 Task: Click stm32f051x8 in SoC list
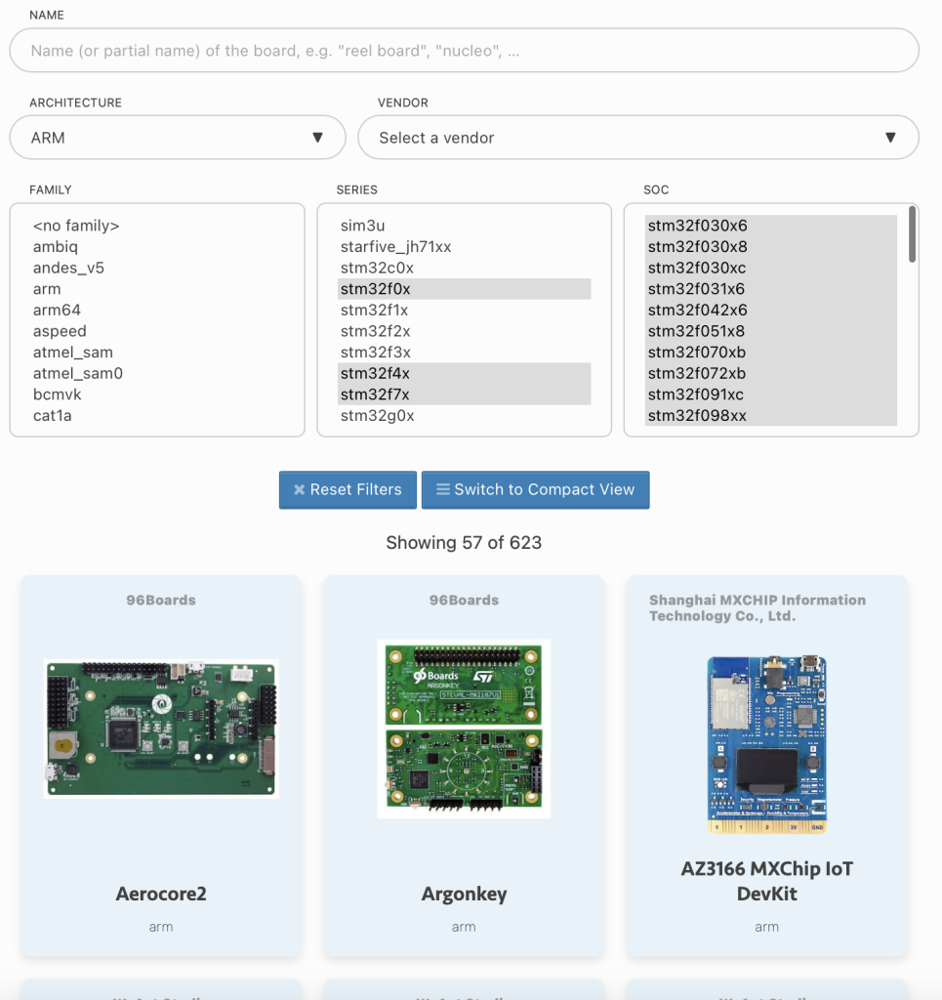[x=770, y=331]
